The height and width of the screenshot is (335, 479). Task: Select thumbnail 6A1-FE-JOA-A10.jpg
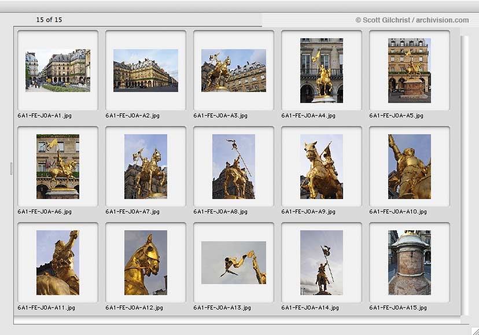(x=410, y=167)
